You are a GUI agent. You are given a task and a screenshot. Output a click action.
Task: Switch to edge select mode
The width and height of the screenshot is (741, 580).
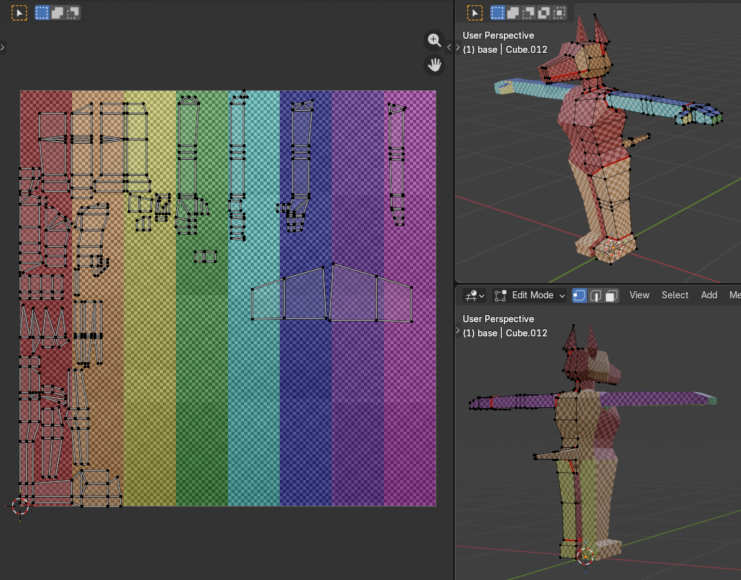tap(595, 295)
